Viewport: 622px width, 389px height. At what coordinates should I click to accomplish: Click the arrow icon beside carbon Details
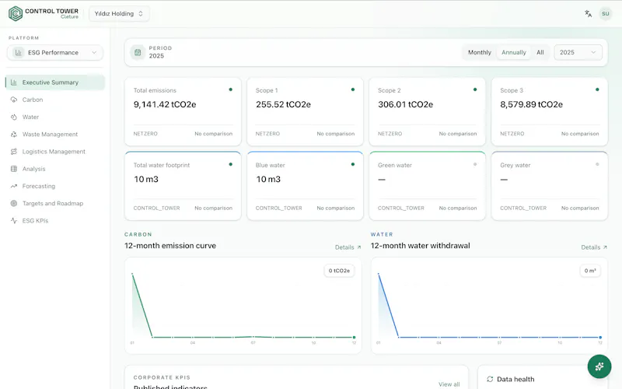pyautogui.click(x=359, y=247)
